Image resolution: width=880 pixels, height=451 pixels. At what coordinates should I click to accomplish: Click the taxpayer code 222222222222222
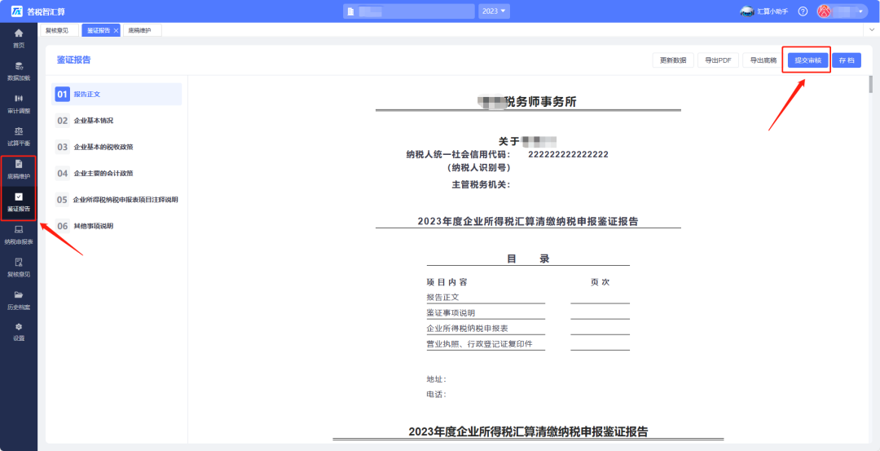569,154
